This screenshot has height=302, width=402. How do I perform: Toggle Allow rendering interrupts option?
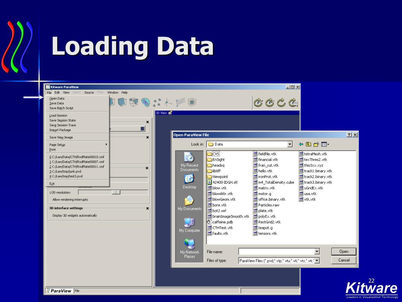click(70, 199)
